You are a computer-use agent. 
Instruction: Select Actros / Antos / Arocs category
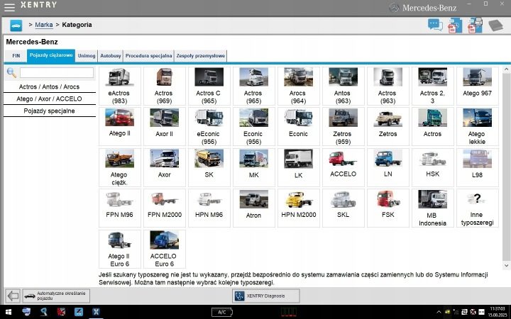point(49,86)
